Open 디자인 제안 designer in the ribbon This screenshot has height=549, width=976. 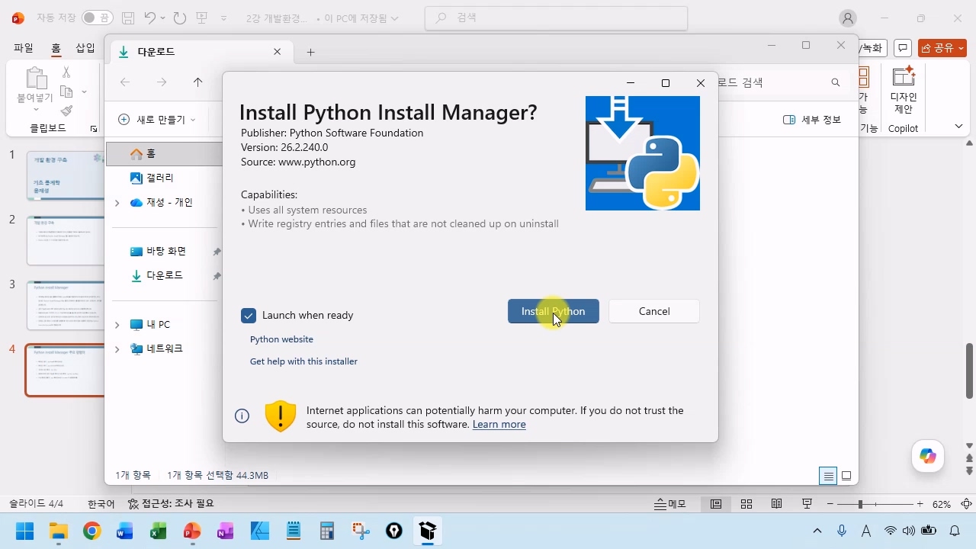[x=904, y=90]
